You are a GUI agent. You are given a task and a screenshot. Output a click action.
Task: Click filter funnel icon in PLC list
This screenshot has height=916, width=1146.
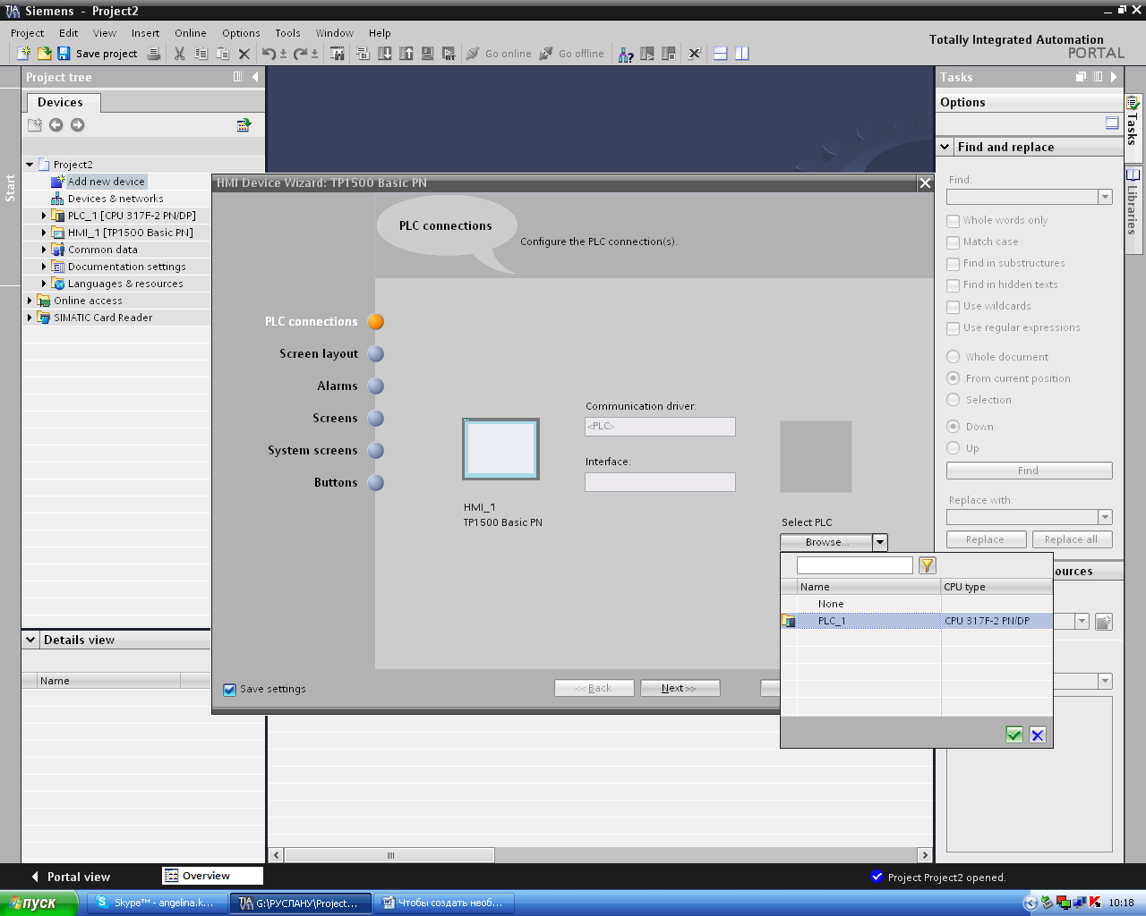click(x=928, y=565)
